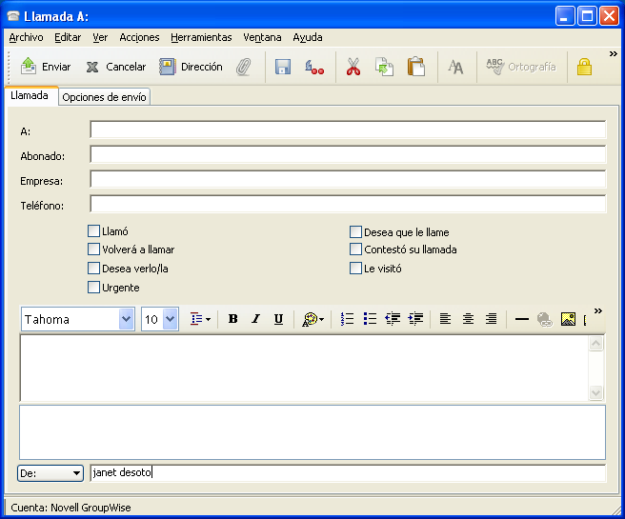The height and width of the screenshot is (519, 625).
Task: Open the Herramientas menu
Action: tap(201, 37)
